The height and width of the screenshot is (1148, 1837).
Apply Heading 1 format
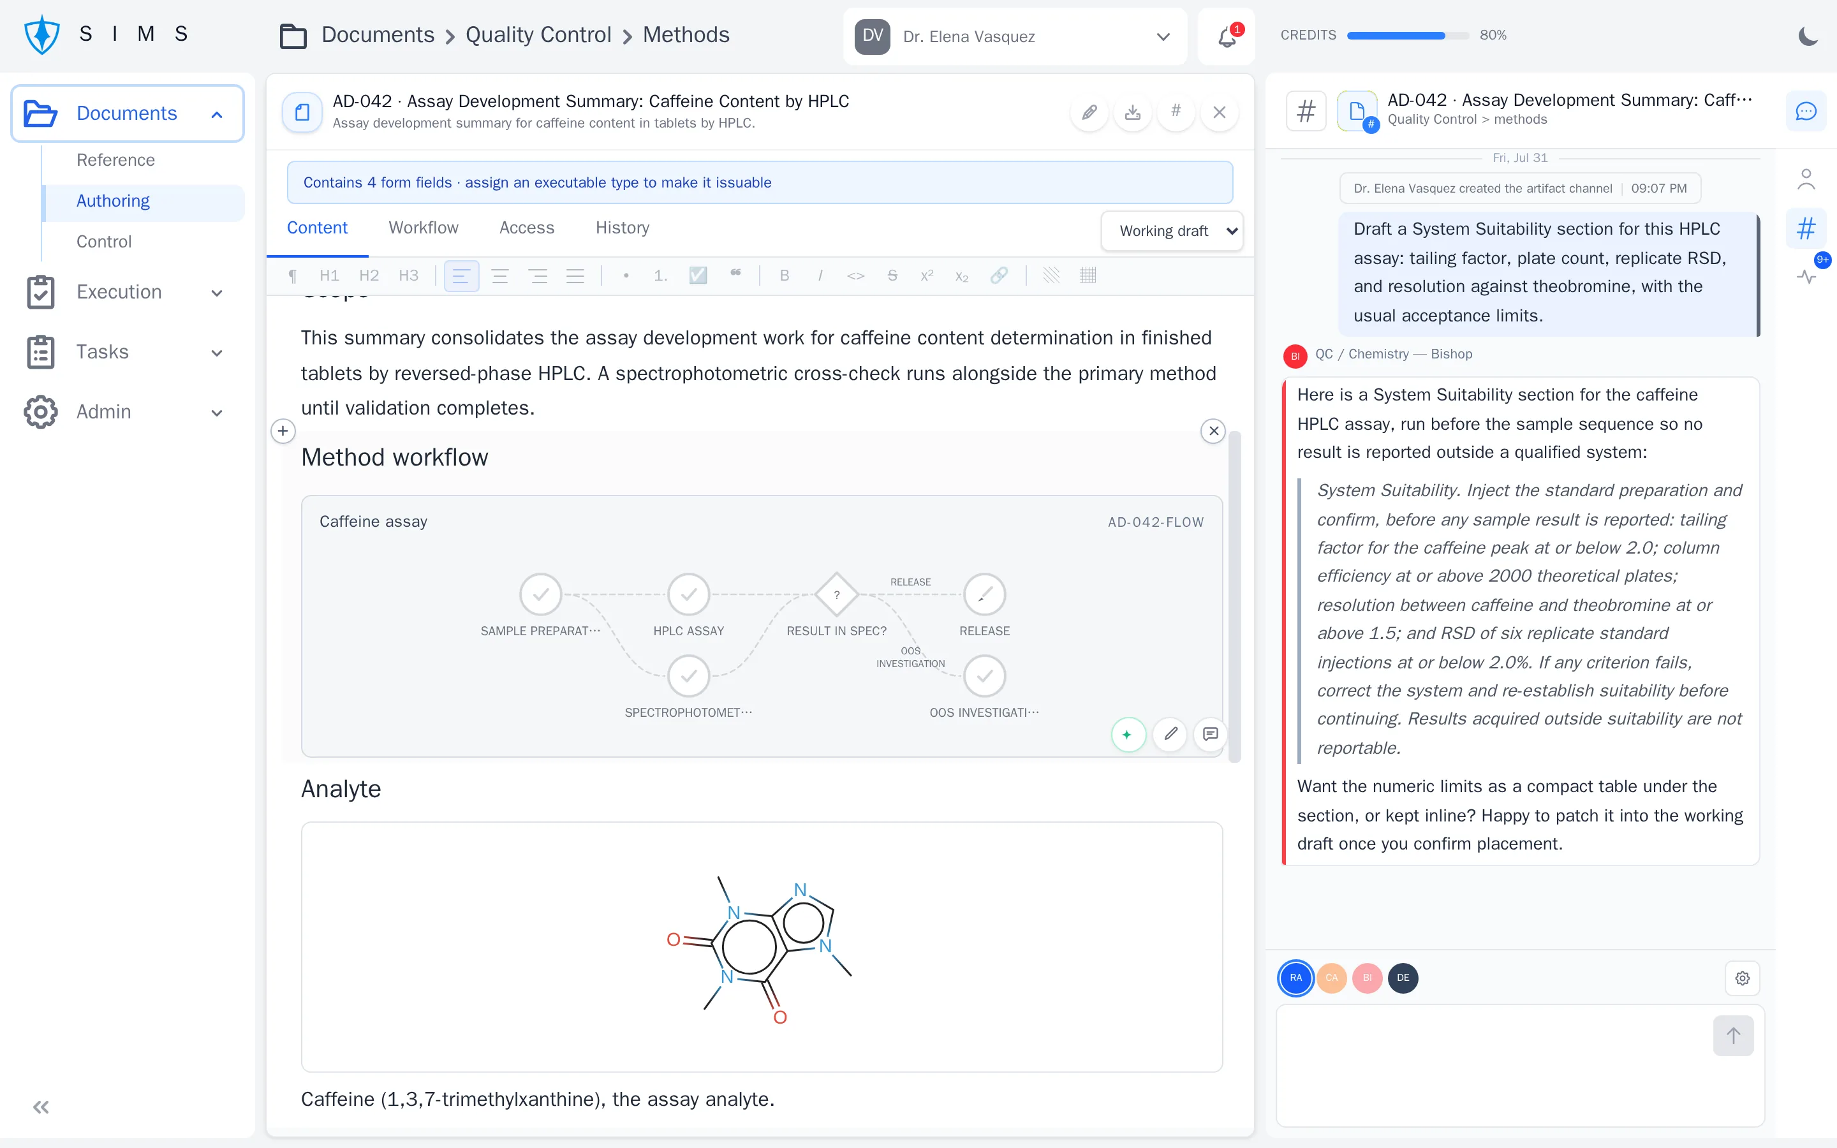click(x=329, y=276)
